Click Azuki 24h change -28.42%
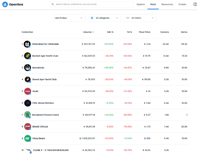 tap(109, 91)
